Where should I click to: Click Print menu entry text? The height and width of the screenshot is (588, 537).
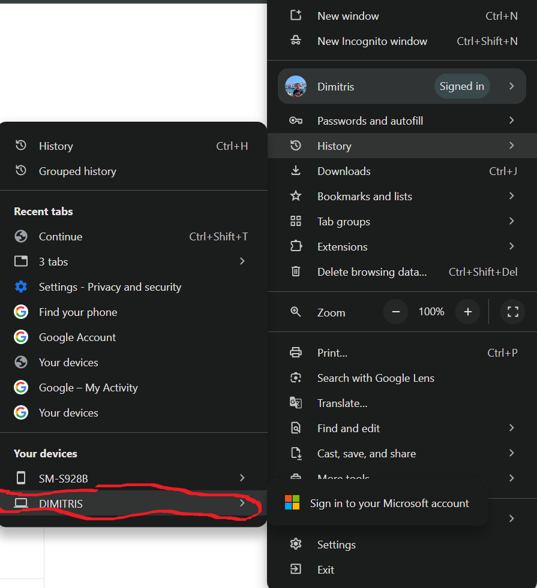point(332,353)
